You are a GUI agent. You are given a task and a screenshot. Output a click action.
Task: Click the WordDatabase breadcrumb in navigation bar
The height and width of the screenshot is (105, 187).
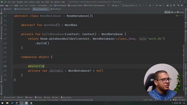(x=60, y=6)
